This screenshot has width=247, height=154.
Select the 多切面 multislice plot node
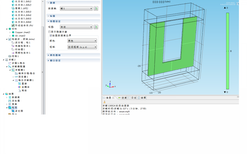coord(18,111)
